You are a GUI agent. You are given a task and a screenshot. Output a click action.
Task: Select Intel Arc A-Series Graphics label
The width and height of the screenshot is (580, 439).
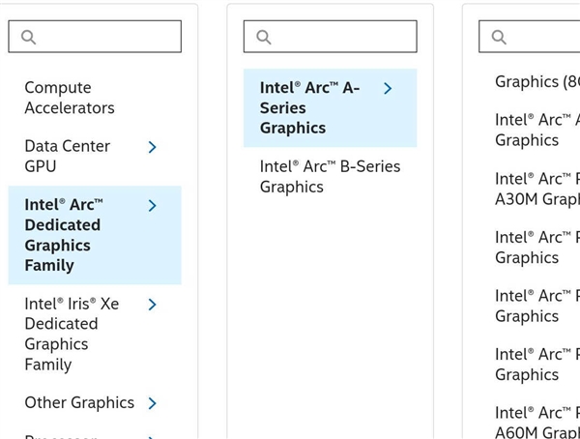[309, 107]
